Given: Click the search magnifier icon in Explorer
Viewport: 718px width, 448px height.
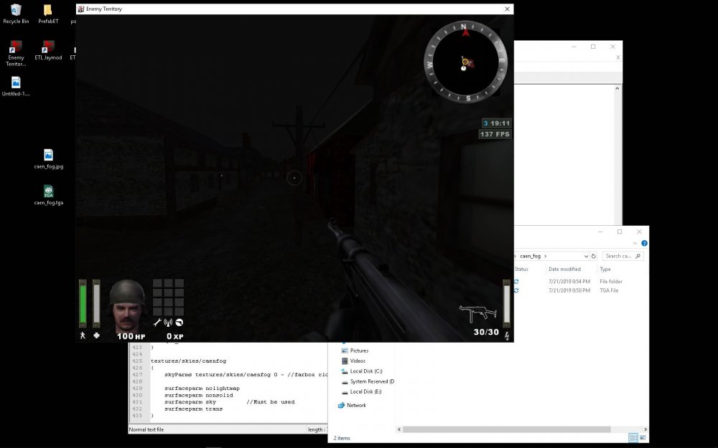Looking at the screenshot, I should (638, 256).
